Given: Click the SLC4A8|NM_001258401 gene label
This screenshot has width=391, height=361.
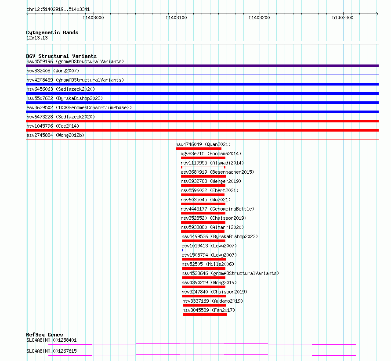Looking at the screenshot, I should tap(51, 340).
